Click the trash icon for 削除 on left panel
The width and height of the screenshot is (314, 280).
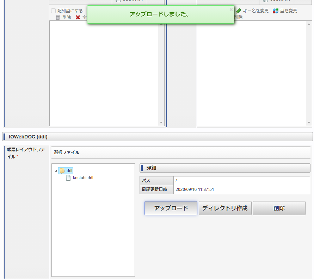(x=58, y=17)
